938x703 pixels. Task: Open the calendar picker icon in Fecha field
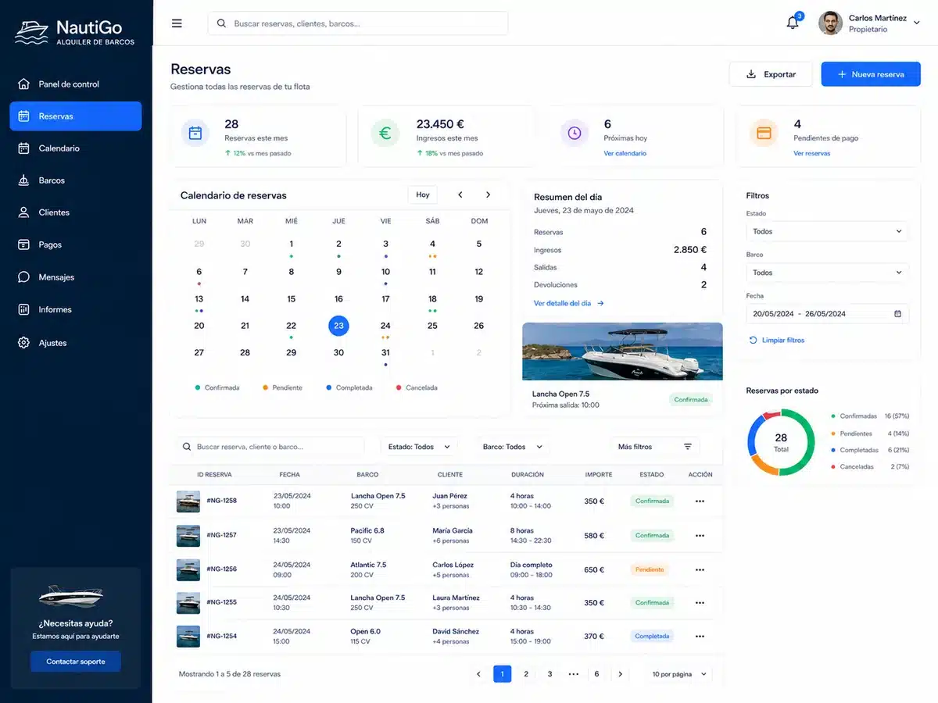click(x=897, y=314)
